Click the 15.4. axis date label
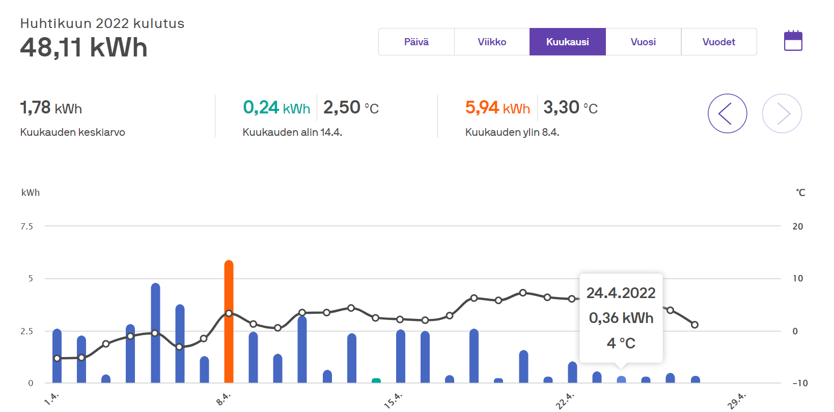Viewport: 834px width, 412px height. click(x=393, y=400)
